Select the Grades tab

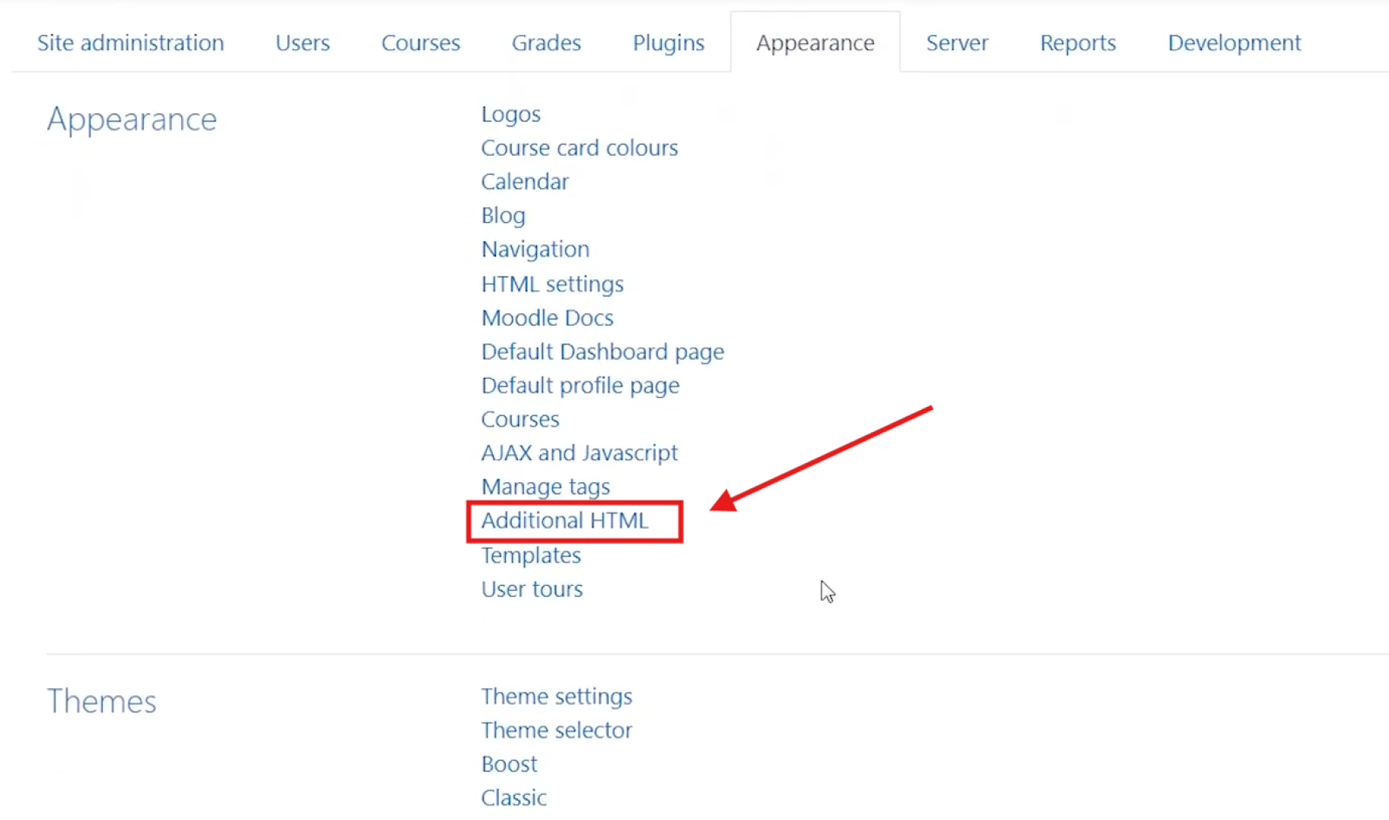click(545, 43)
